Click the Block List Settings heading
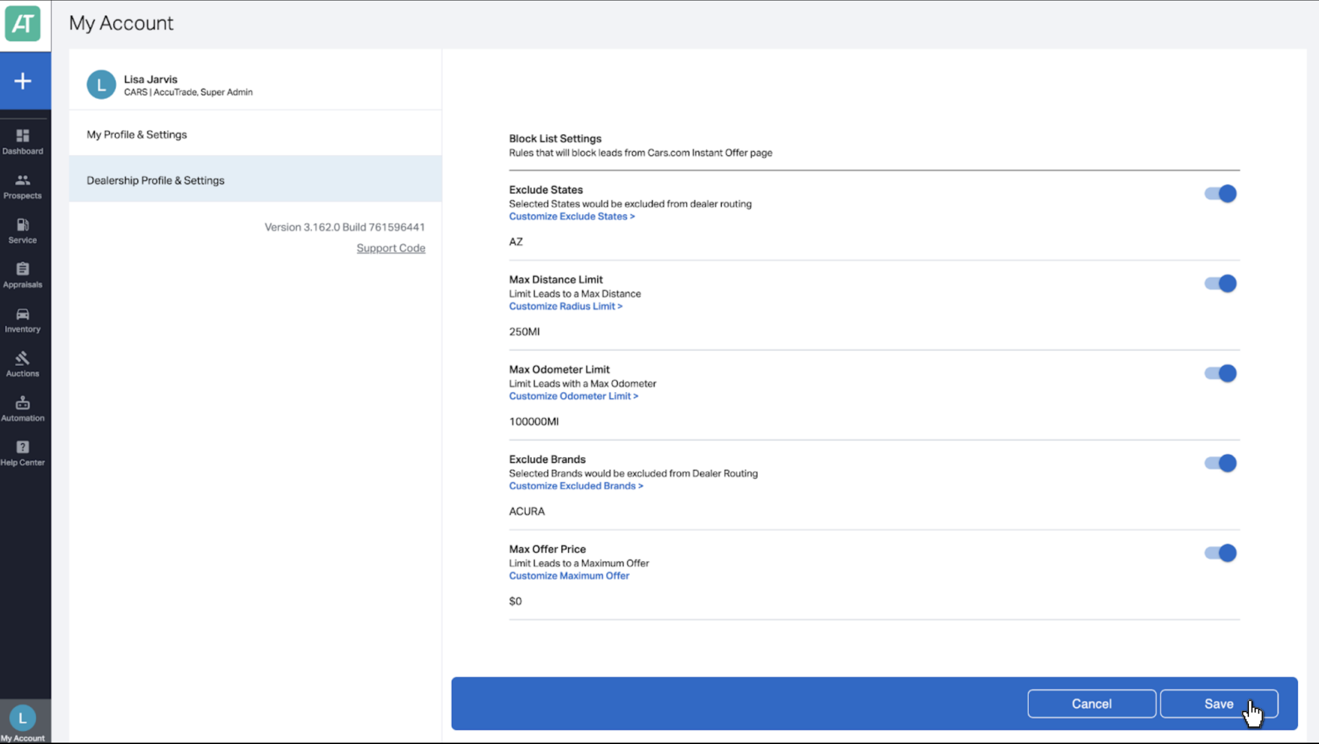Viewport: 1319px width, 744px height. [555, 139]
